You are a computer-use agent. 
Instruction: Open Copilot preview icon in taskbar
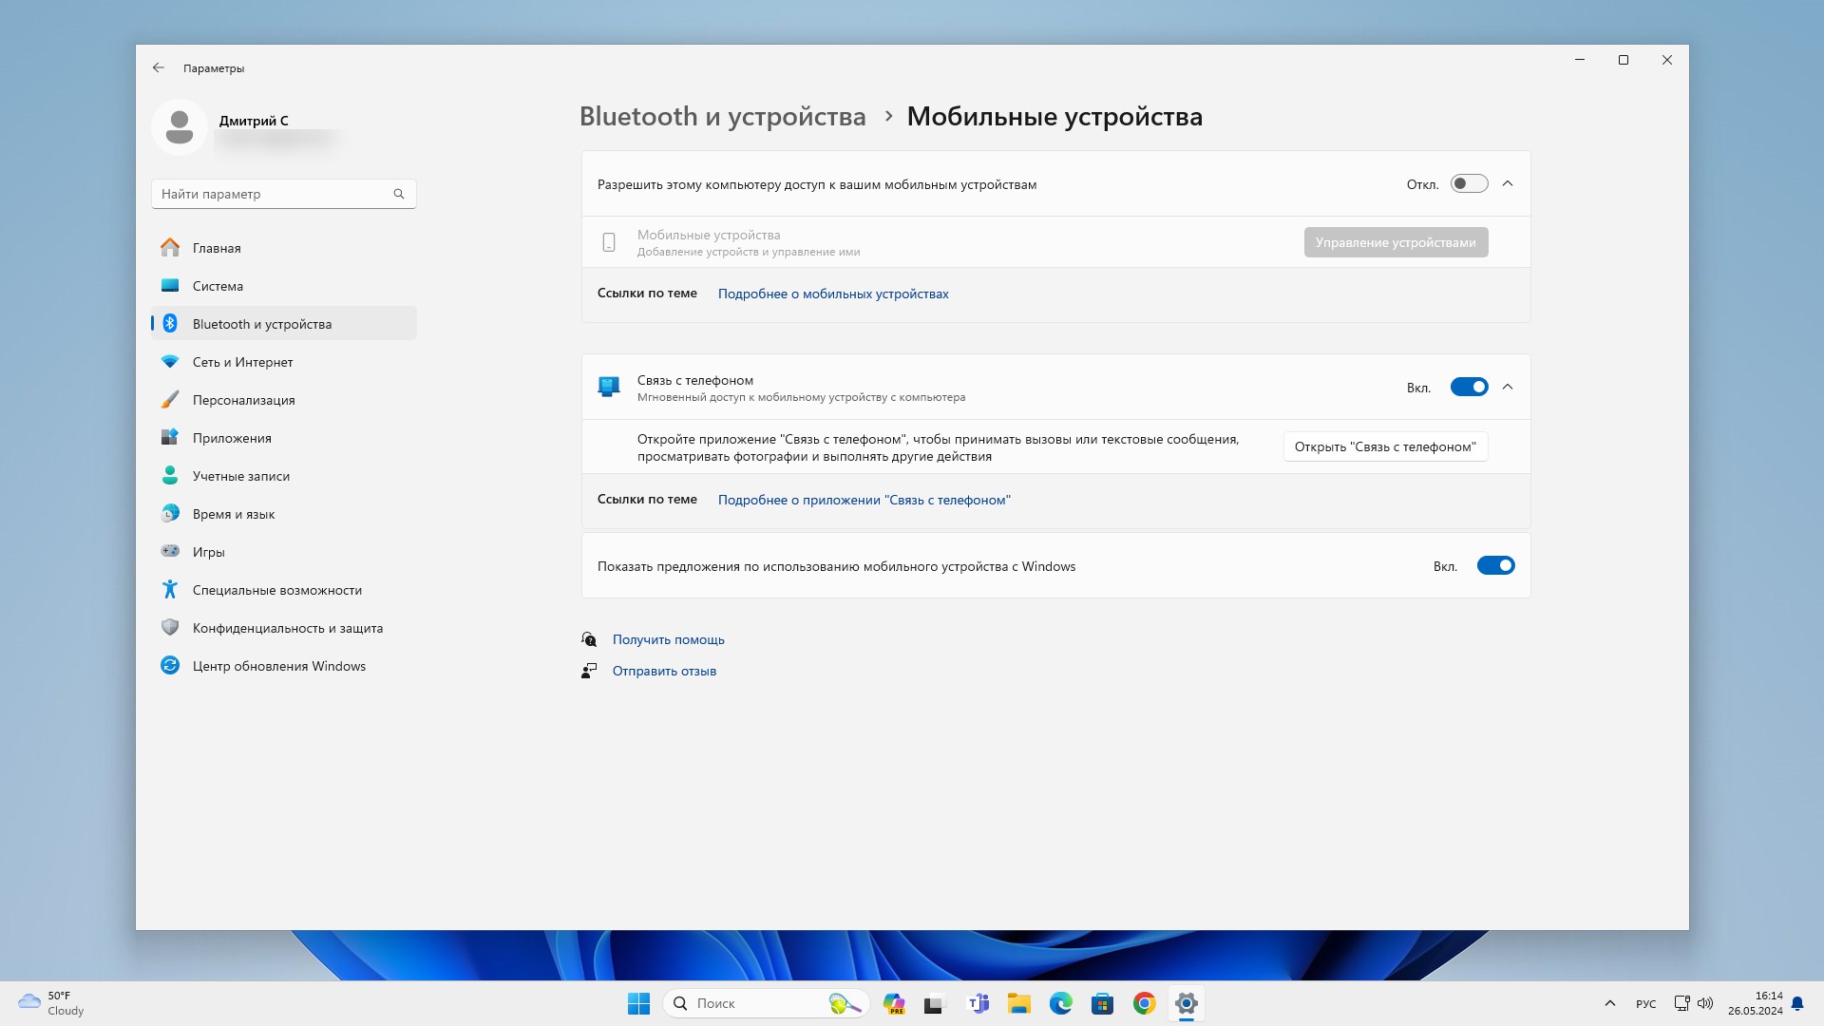pyautogui.click(x=894, y=1003)
